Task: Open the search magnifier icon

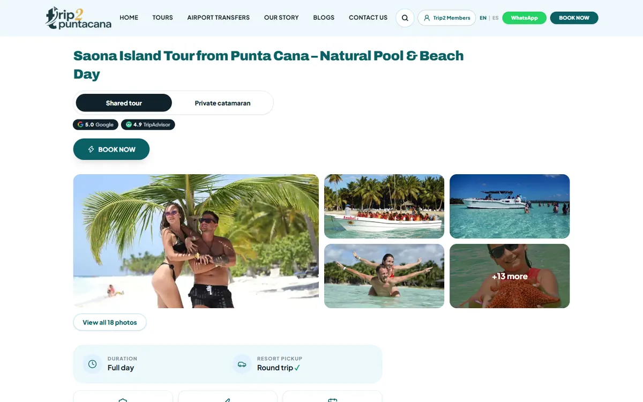Action: coord(405,18)
